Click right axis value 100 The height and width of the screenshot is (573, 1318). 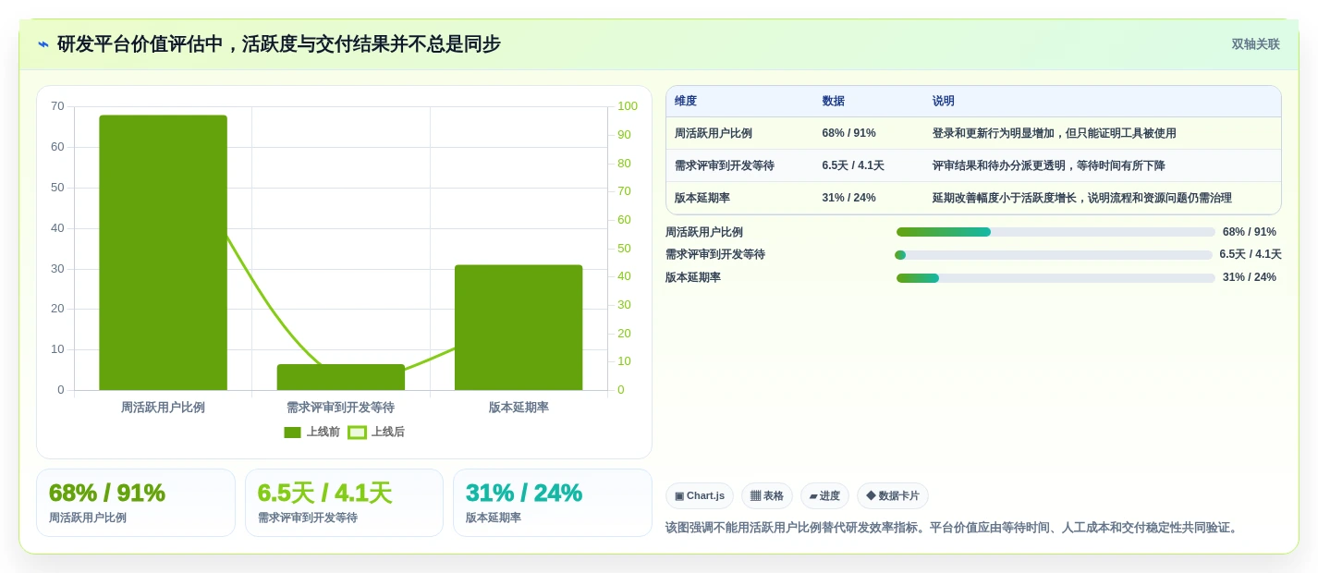(628, 106)
